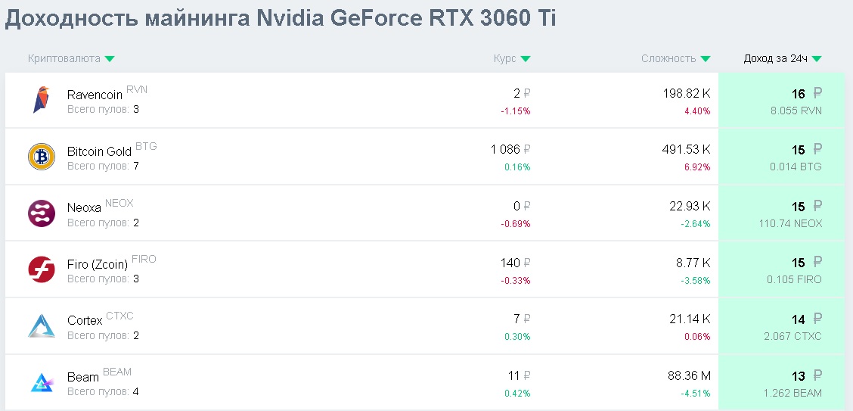The width and height of the screenshot is (853, 411).
Task: Click the Cortex triangle logo icon
Action: 42,326
